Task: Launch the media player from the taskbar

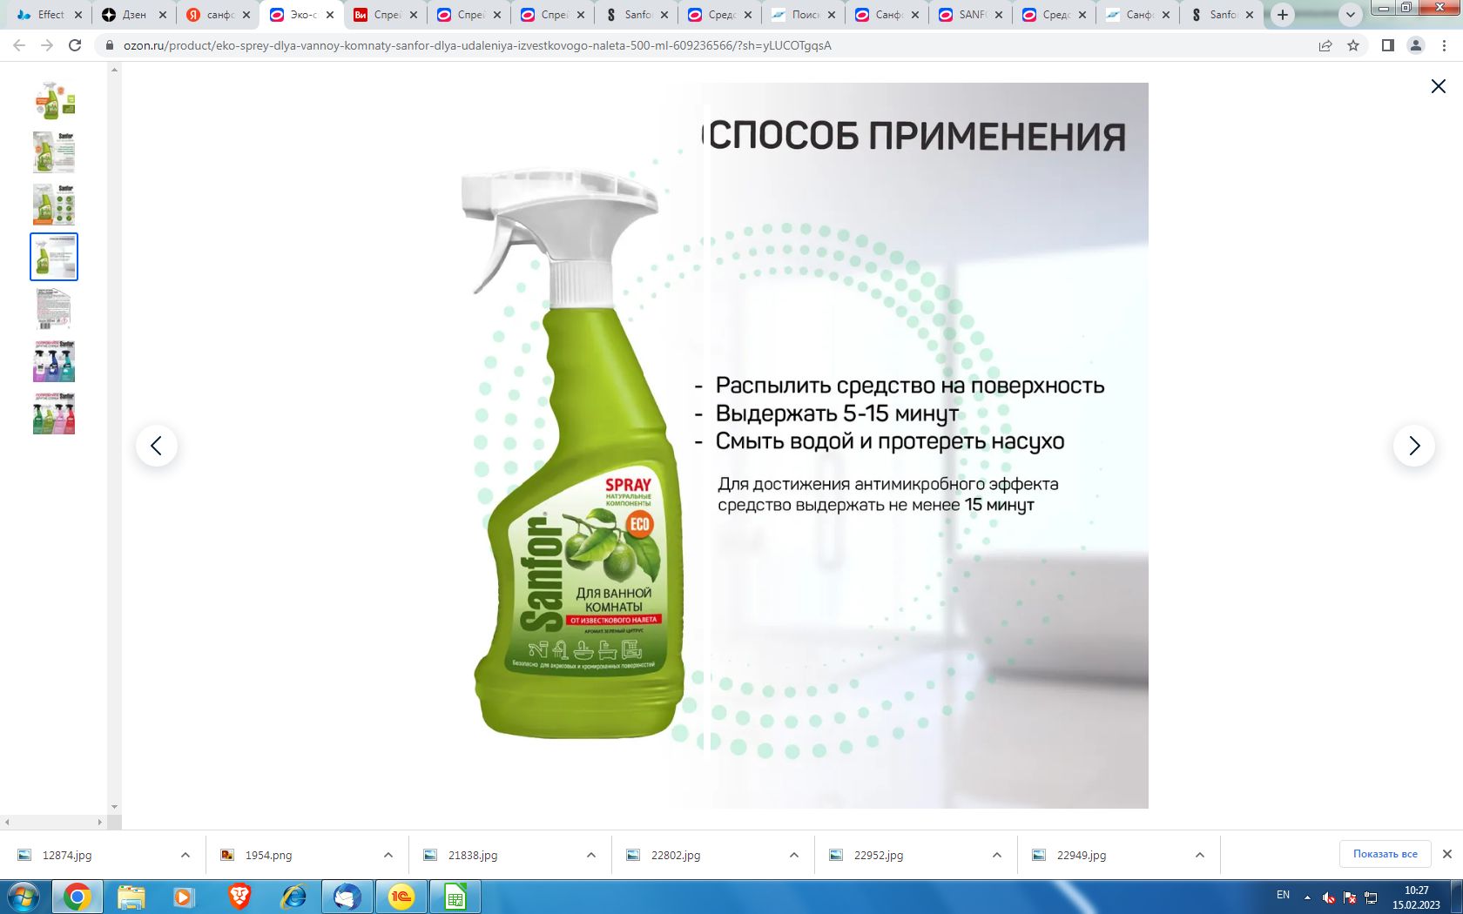Action: (x=184, y=897)
